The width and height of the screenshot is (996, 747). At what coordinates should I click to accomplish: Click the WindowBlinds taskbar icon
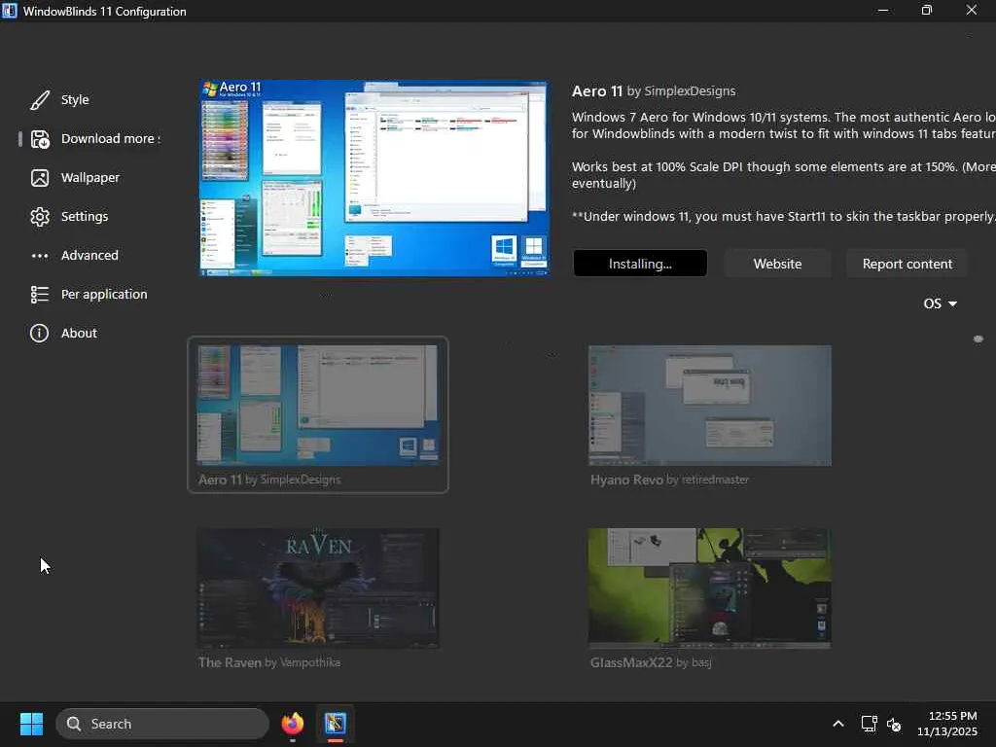coord(336,724)
